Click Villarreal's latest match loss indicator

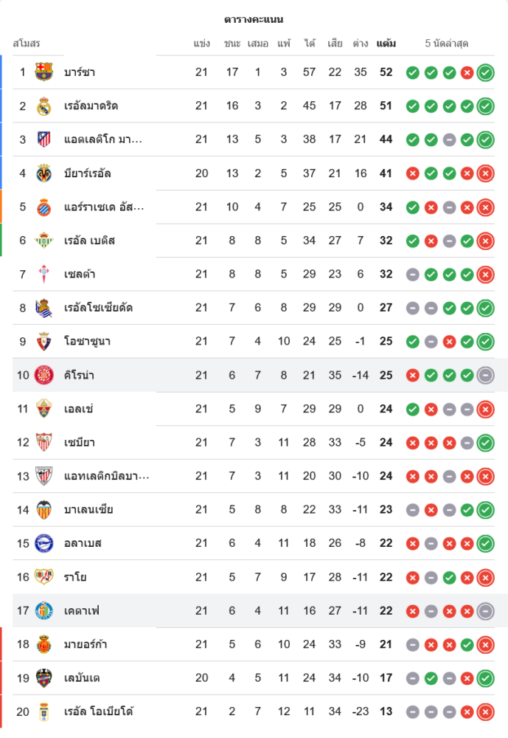click(485, 173)
